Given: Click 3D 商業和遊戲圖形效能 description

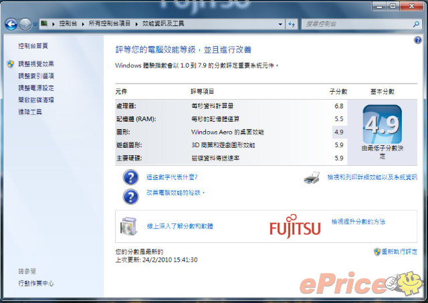Looking at the screenshot, I should (x=223, y=145).
